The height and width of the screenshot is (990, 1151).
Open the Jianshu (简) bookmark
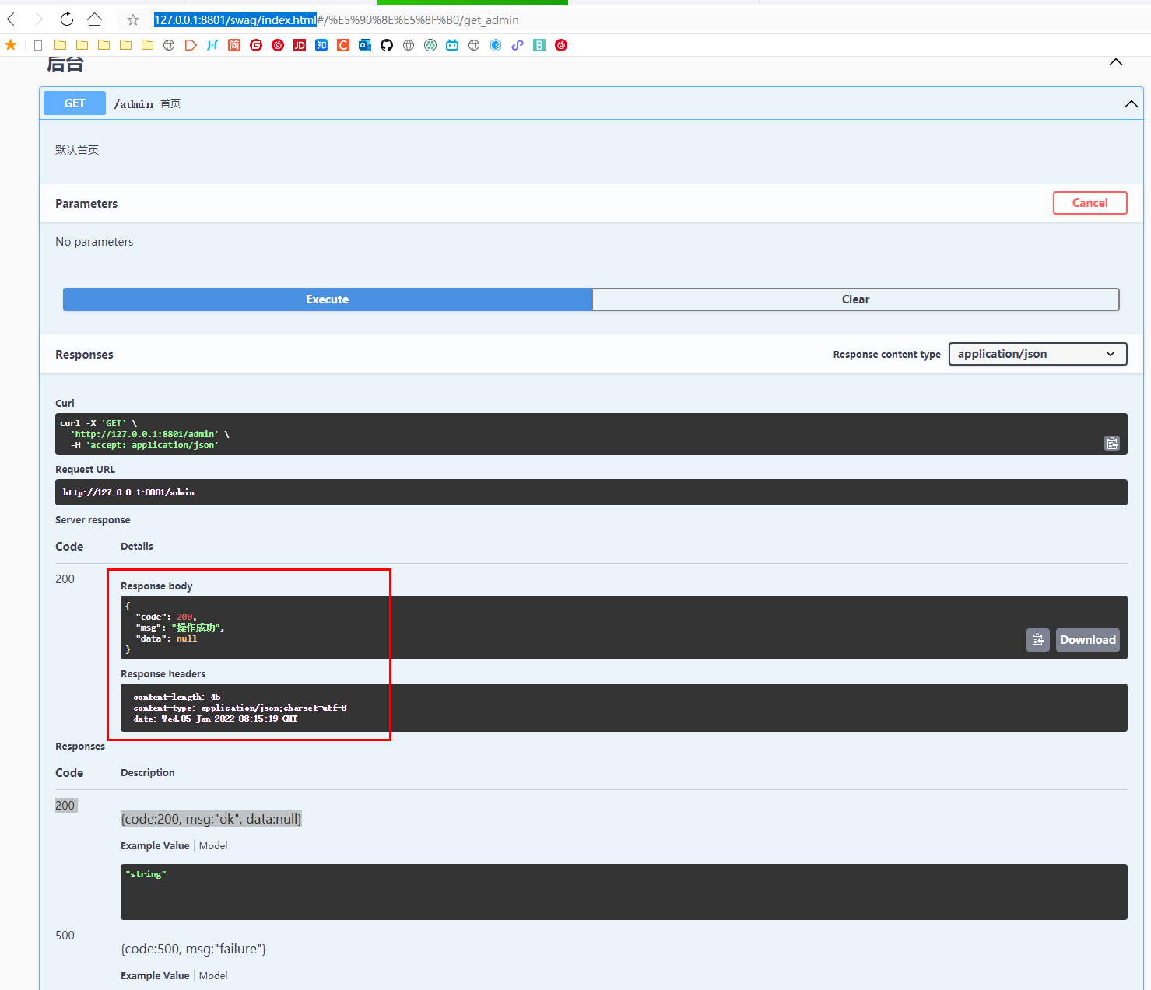(234, 45)
